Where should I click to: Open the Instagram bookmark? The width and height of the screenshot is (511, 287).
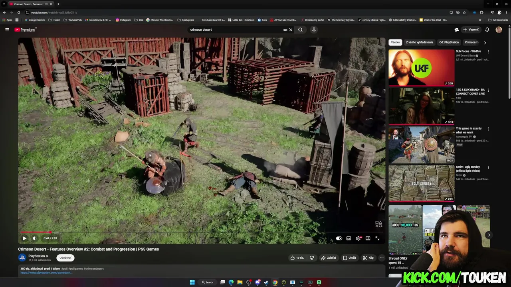click(123, 20)
